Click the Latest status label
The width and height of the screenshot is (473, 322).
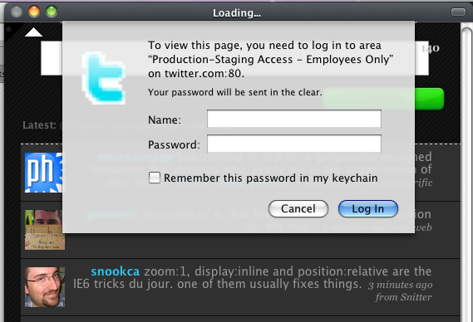pos(39,125)
